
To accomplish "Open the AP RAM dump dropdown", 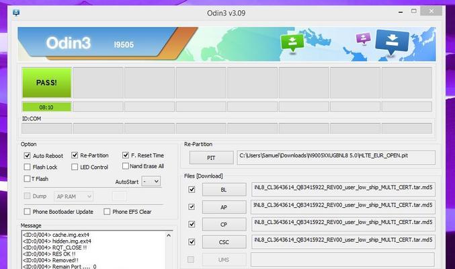I will click(73, 196).
